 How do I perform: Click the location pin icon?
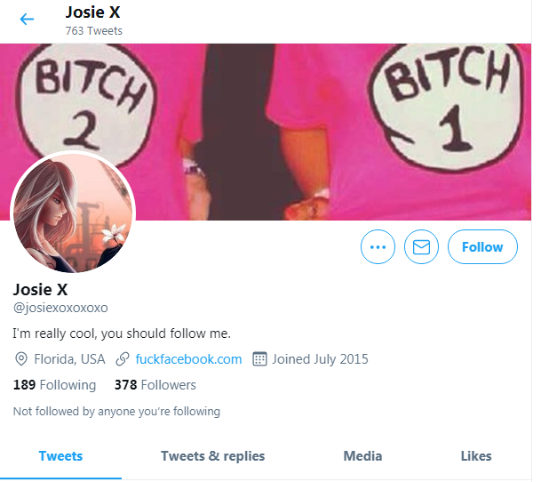(x=21, y=359)
